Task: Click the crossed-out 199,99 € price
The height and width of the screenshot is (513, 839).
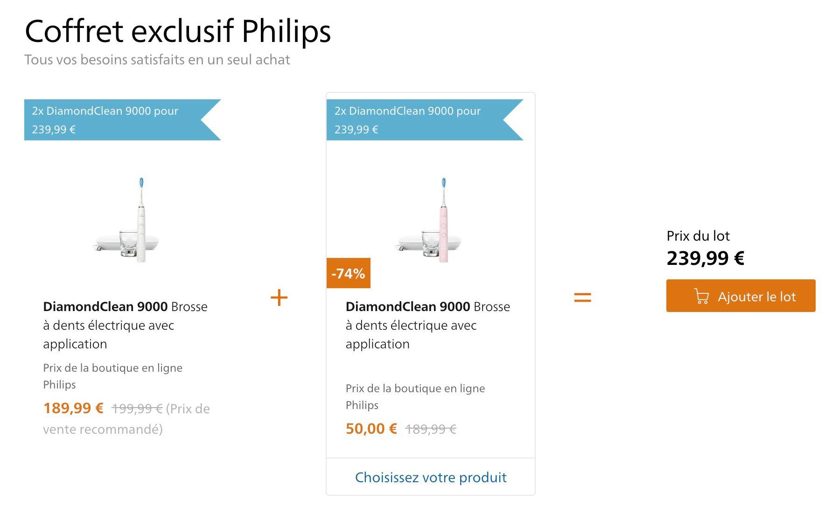Action: [137, 409]
